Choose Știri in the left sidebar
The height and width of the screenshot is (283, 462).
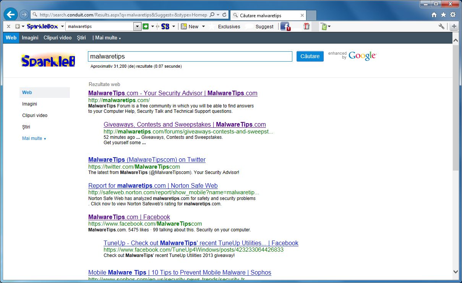coord(26,127)
